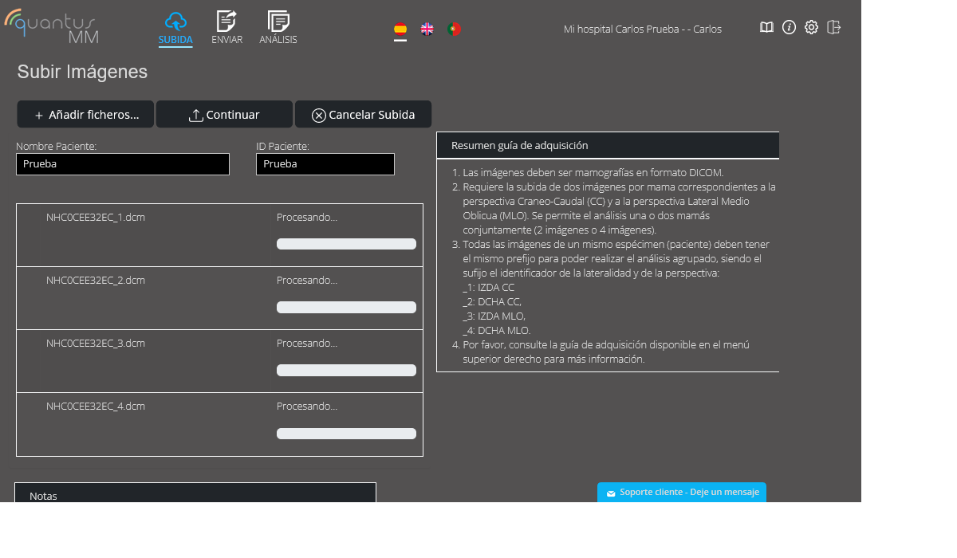
Task: Click the Continuar upload button
Action: point(224,115)
